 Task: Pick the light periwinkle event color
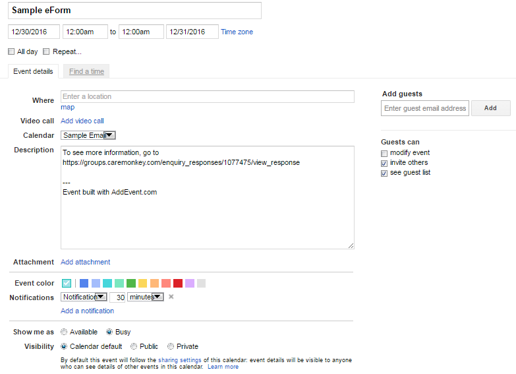(96, 283)
